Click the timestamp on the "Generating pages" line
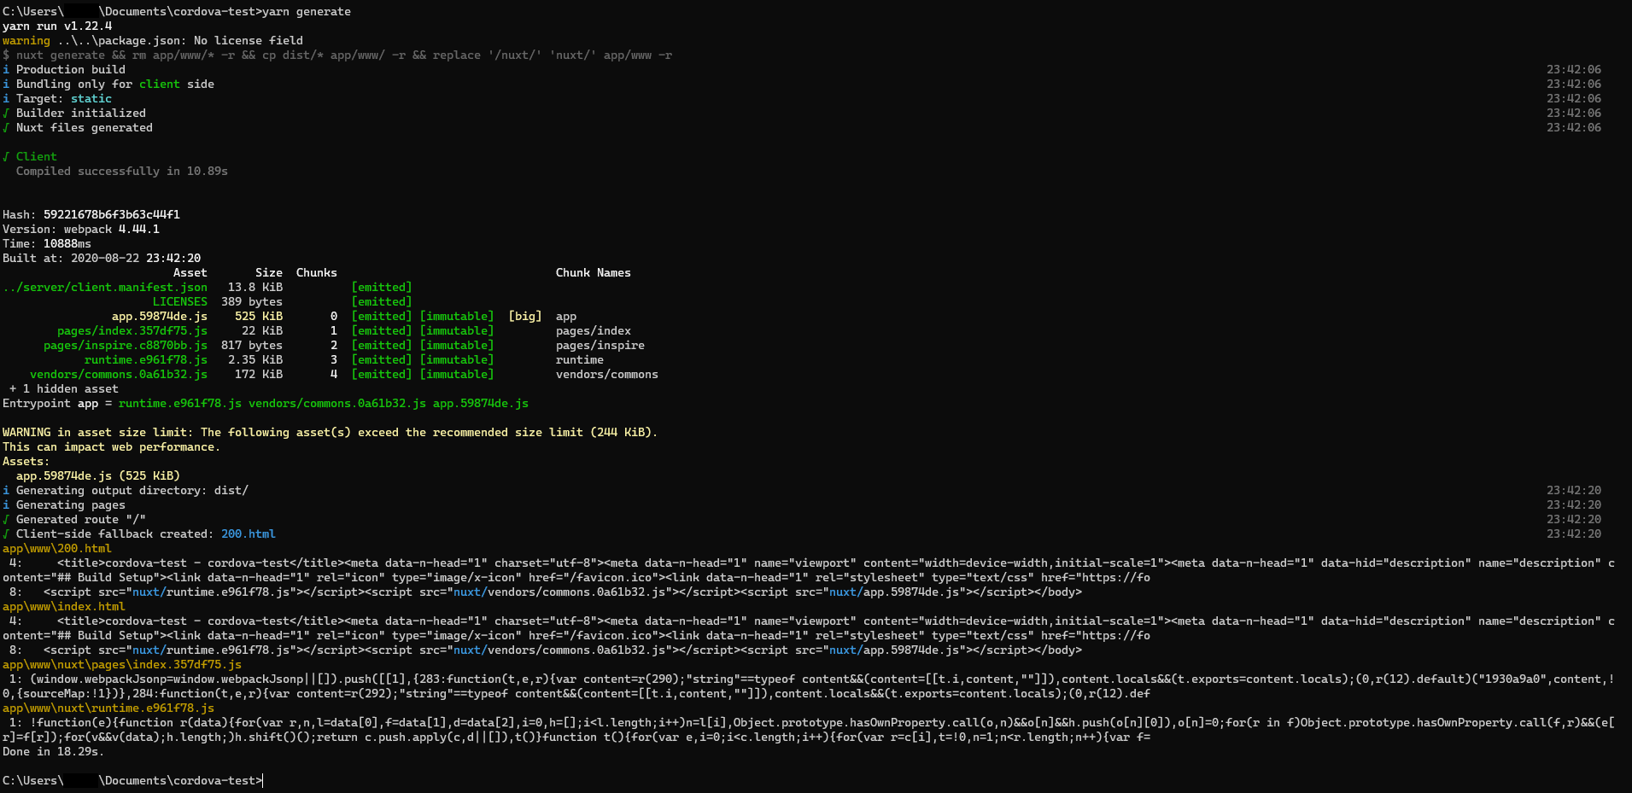1632x793 pixels. point(1574,504)
